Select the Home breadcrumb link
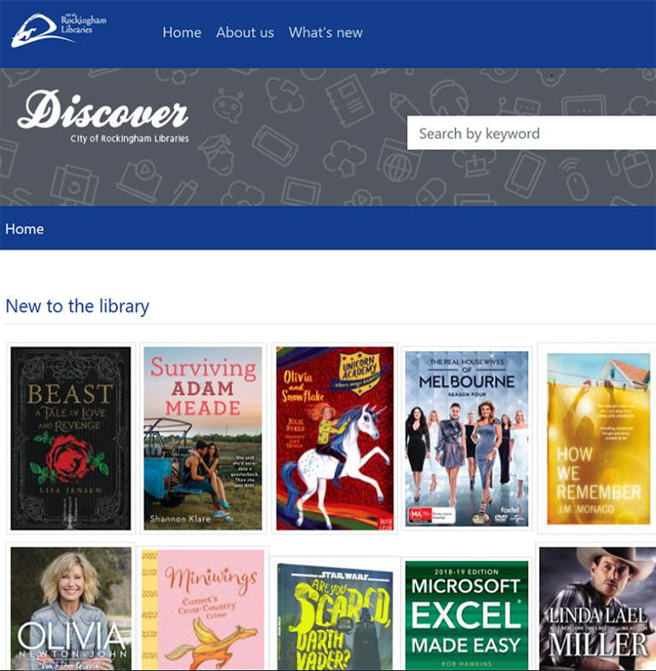The width and height of the screenshot is (656, 671). pos(25,229)
